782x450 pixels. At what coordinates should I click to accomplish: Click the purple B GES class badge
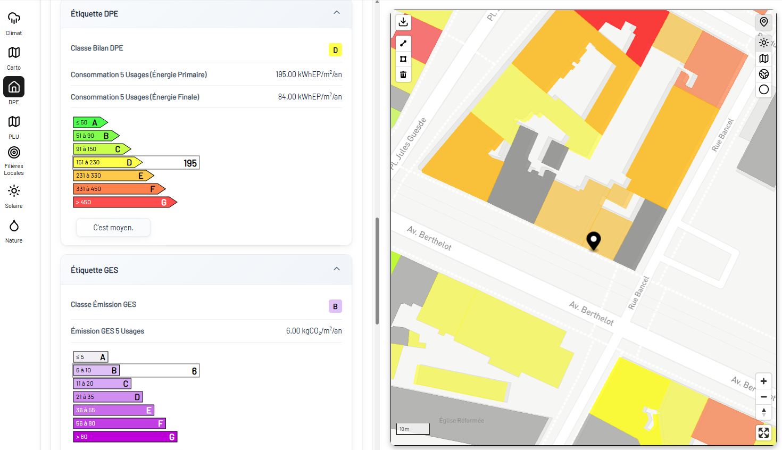[x=335, y=306]
